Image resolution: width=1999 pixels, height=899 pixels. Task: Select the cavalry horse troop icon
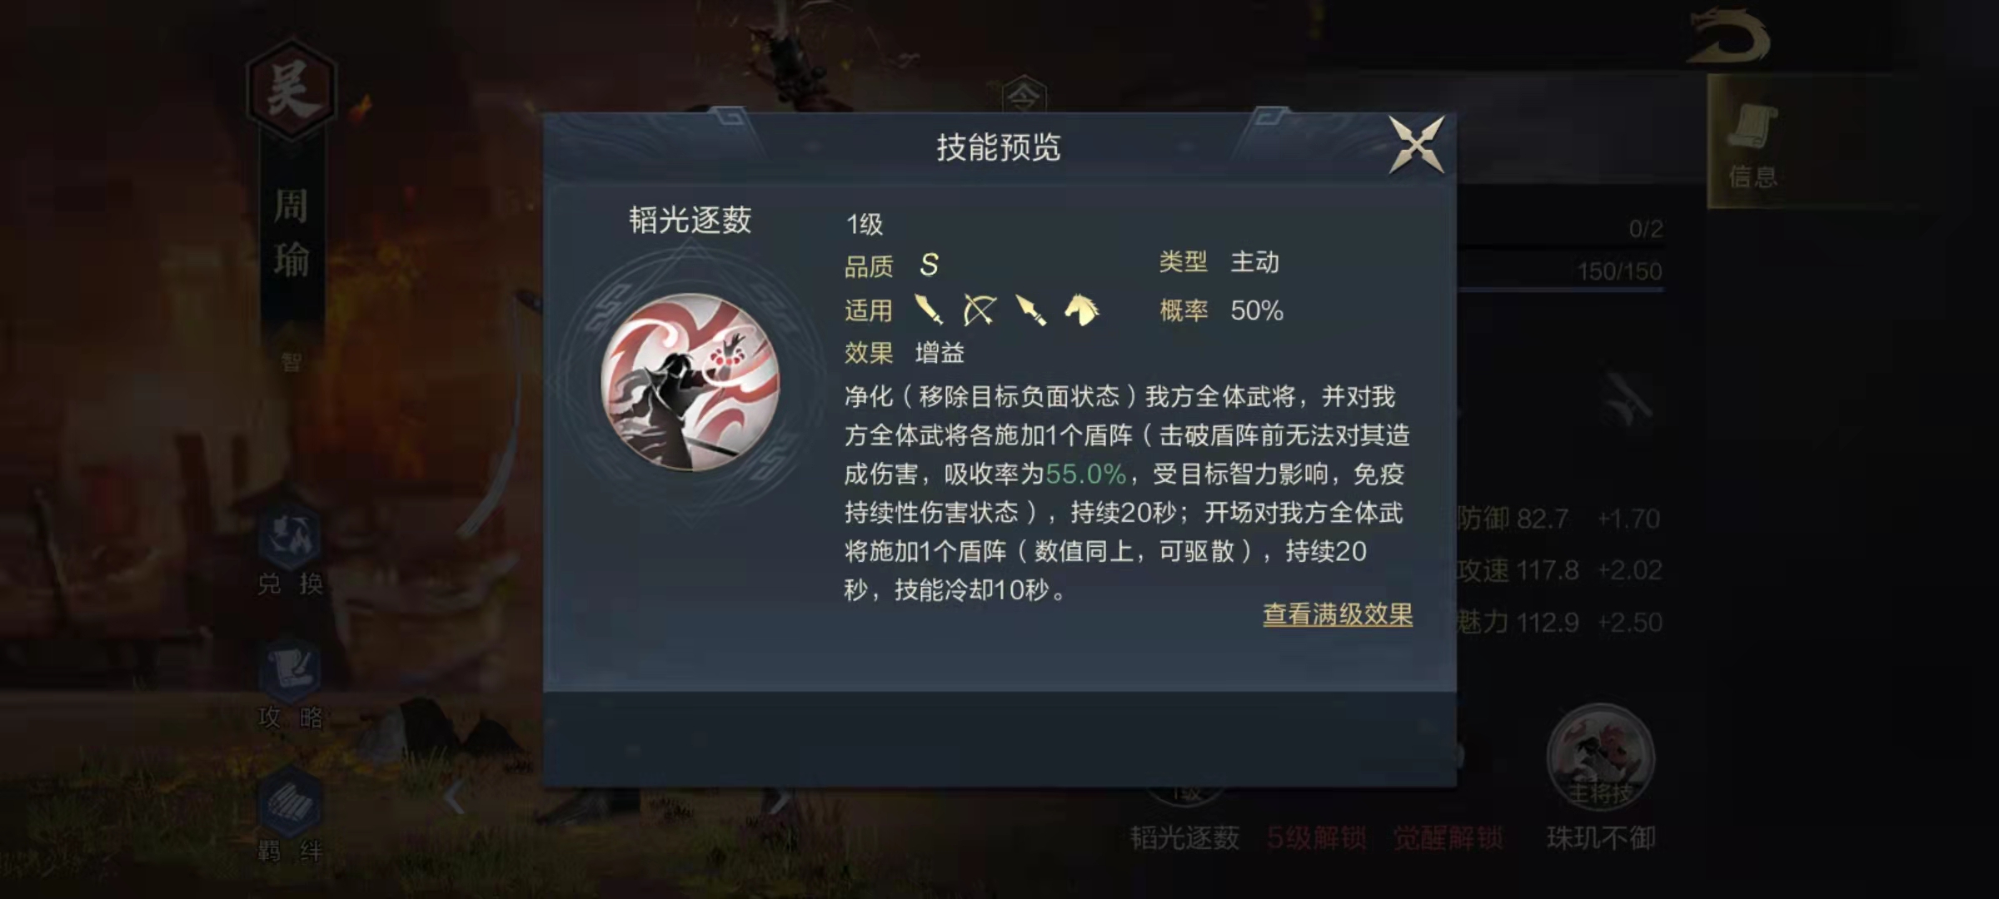click(1082, 310)
